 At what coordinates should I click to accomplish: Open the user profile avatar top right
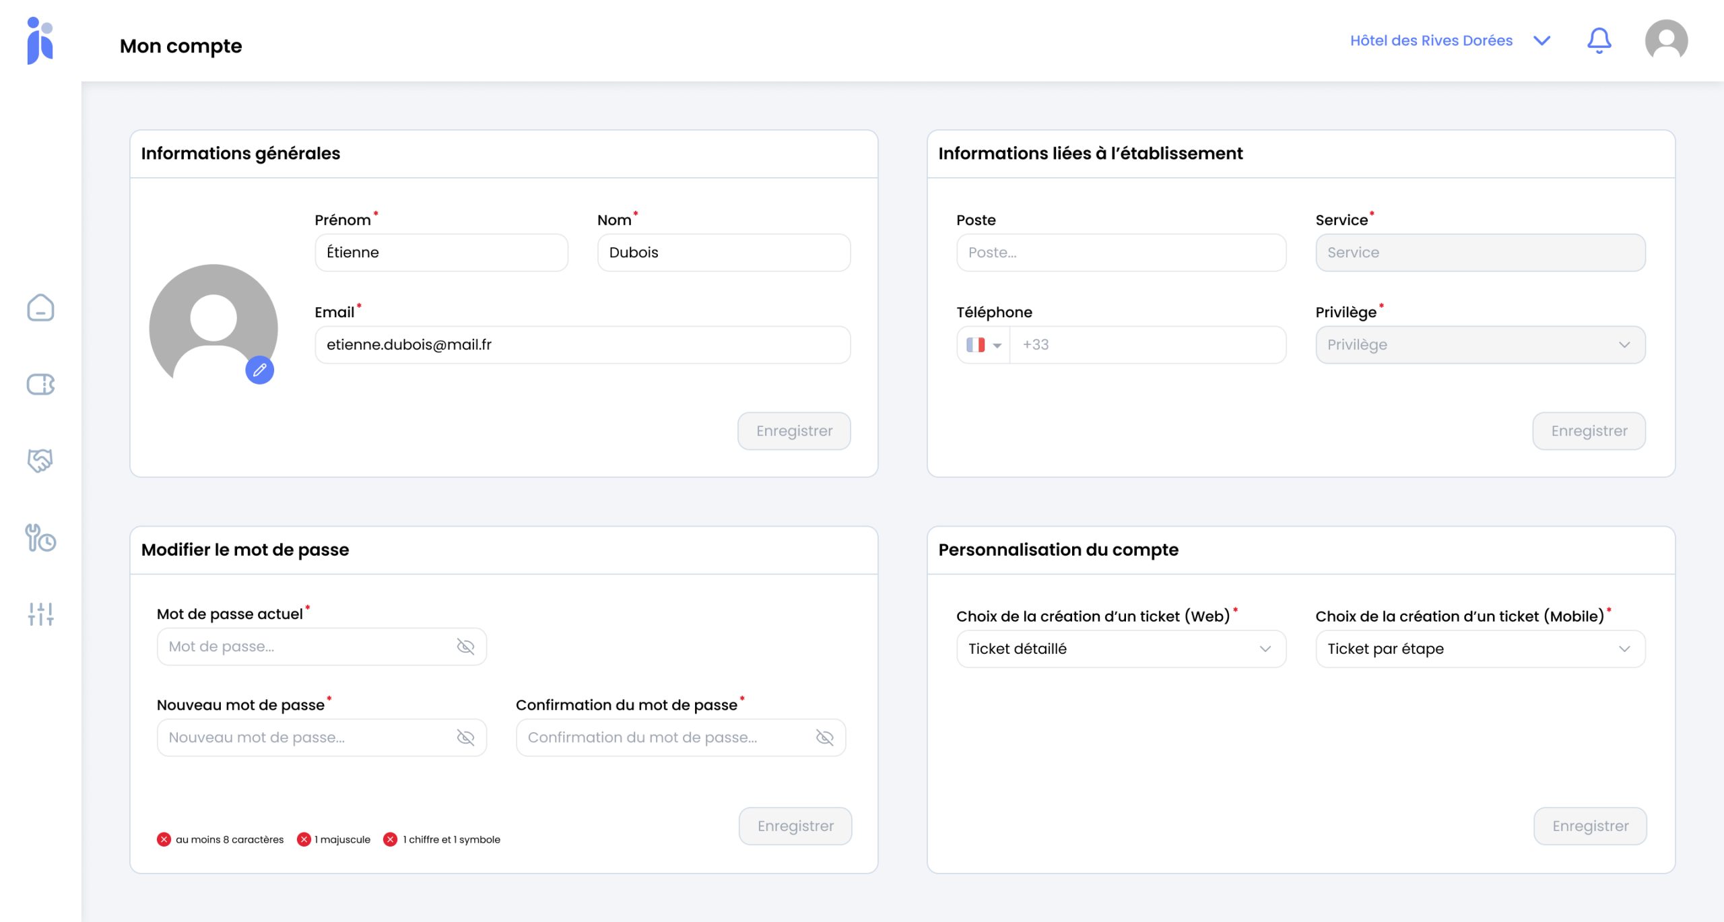click(1665, 40)
